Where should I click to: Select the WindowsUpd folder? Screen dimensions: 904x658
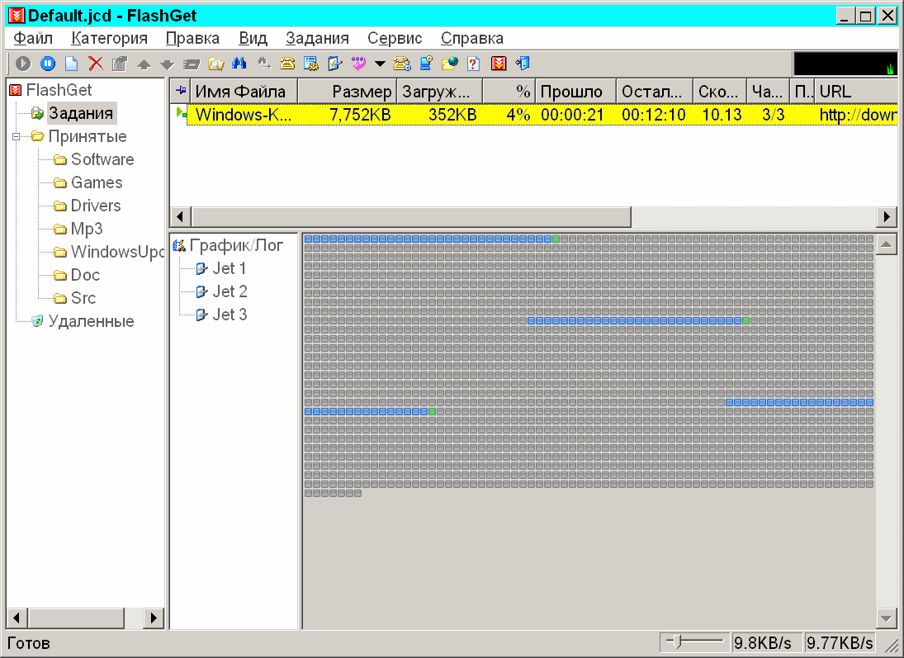click(x=117, y=252)
